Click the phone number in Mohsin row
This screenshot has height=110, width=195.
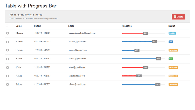[42, 33]
